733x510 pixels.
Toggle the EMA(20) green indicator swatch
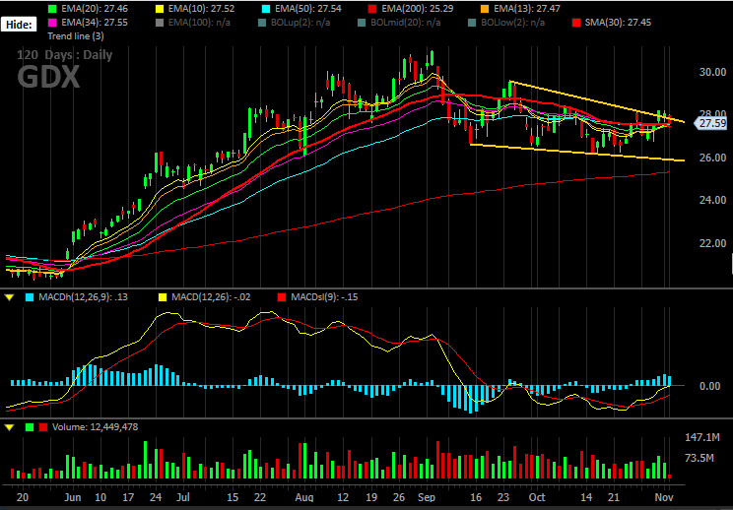tap(52, 9)
